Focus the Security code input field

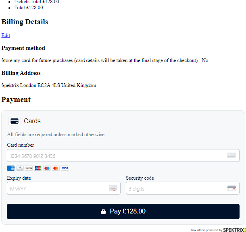pos(183,188)
